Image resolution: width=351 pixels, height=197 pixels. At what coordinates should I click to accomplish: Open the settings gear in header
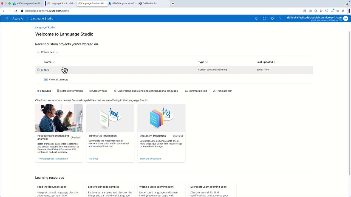tap(272, 19)
